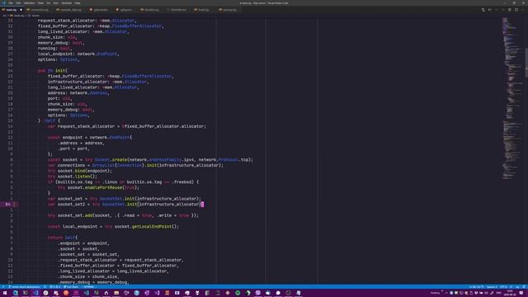528x297 pixels.
Task: Click the More Actions ellipsis in editor toolbar
Action: pos(523,10)
